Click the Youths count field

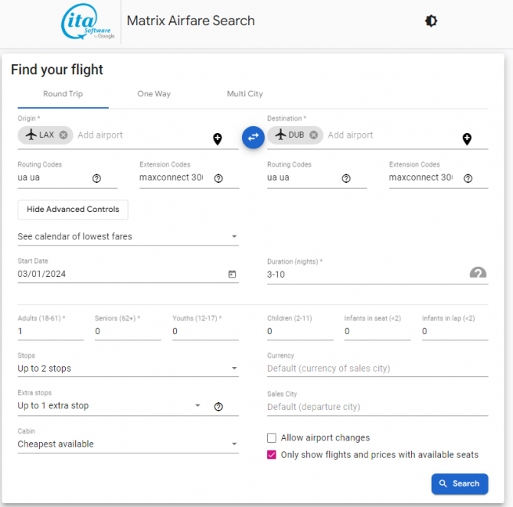[205, 331]
